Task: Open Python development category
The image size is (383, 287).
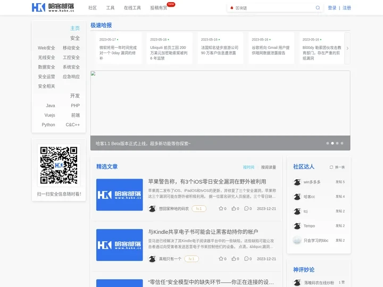Action: point(48,125)
